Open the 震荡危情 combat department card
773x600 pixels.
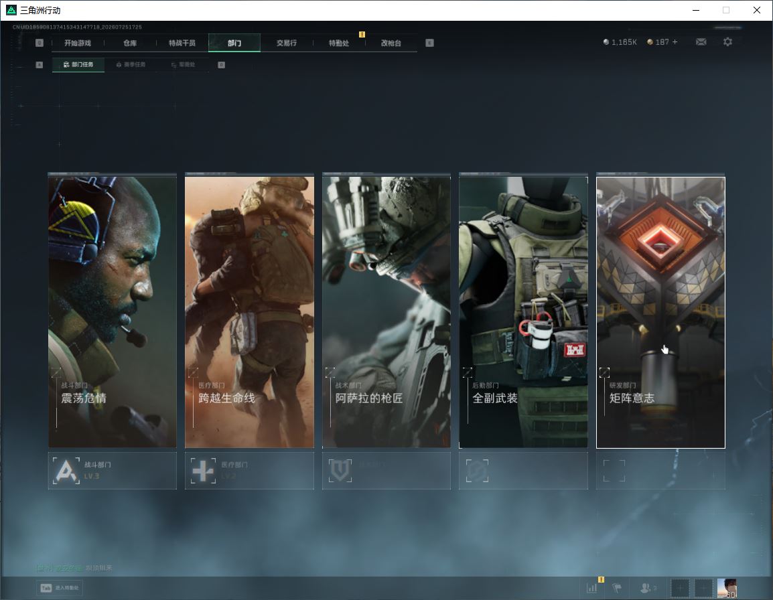tap(113, 312)
